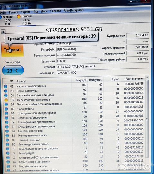Viewport: 154px width, 174px height.
Task: Click blue status icon for attribute C5
Action: tap(8, 166)
